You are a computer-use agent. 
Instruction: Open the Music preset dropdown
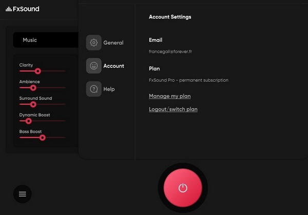(46, 40)
